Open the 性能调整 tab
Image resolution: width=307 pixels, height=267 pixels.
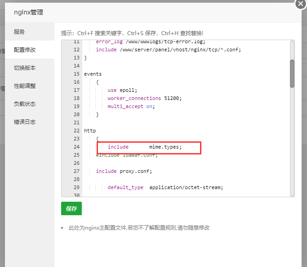pyautogui.click(x=30, y=86)
